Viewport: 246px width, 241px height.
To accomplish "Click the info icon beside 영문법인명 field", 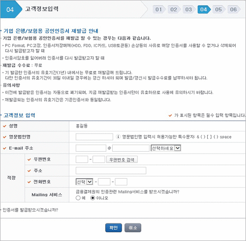I will (118, 136).
